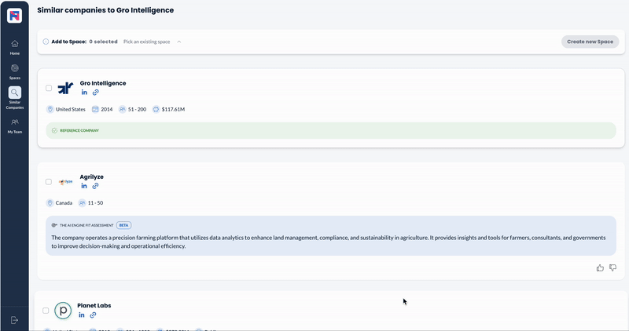Tick the Planet Labs checkbox
Image resolution: width=629 pixels, height=331 pixels.
[46, 311]
